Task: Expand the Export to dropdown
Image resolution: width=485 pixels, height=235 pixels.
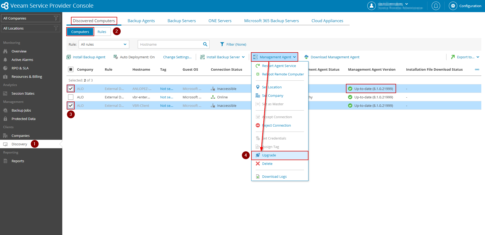Action: point(478,57)
